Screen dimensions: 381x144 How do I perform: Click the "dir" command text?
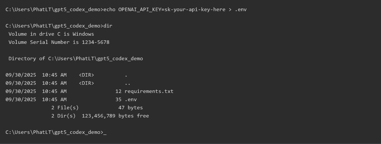point(108,26)
